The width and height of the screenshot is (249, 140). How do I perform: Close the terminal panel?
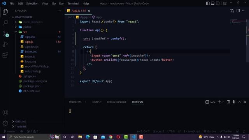tap(245, 102)
